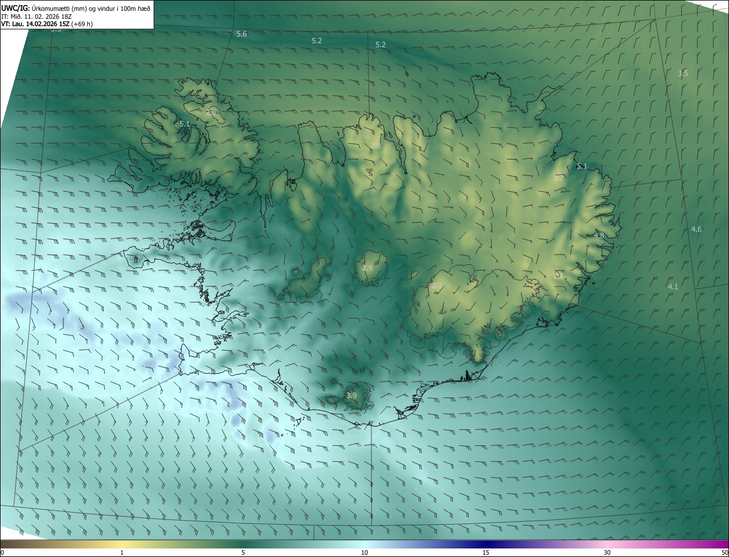This screenshot has height=557, width=729.
Task: Click the colour scale tick label 5
Action: 243,552
